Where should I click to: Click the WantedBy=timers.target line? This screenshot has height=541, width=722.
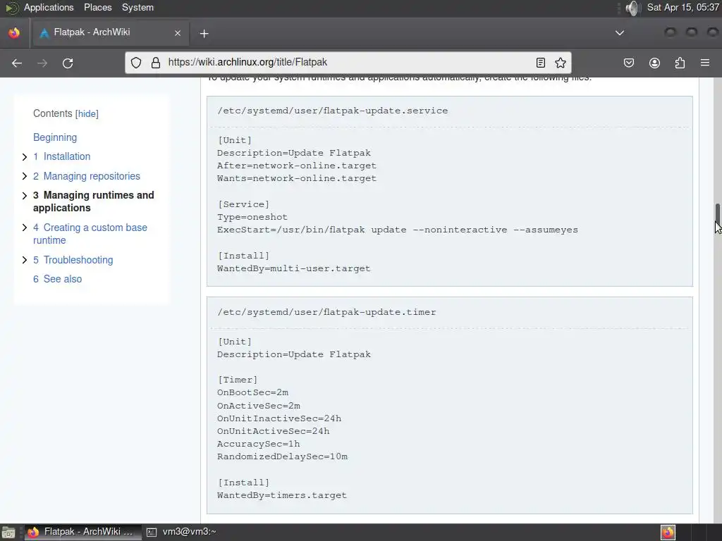pyautogui.click(x=282, y=495)
